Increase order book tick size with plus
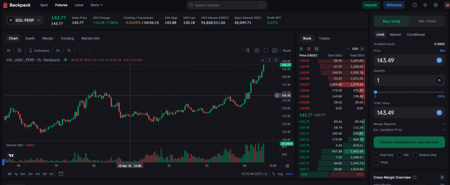450x185 pixels. tap(363, 49)
